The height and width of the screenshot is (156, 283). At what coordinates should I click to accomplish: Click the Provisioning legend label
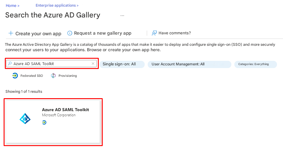click(68, 76)
